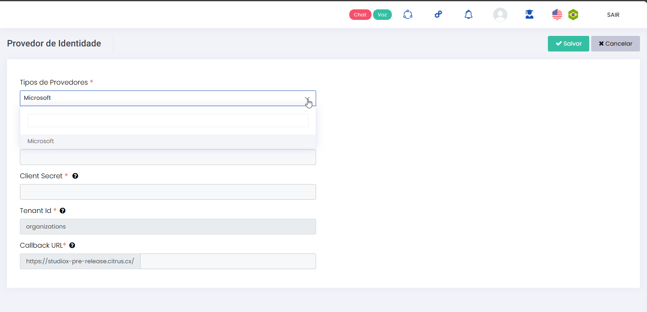Click the Tenant Id help icon
The height and width of the screenshot is (312, 647).
62,211
